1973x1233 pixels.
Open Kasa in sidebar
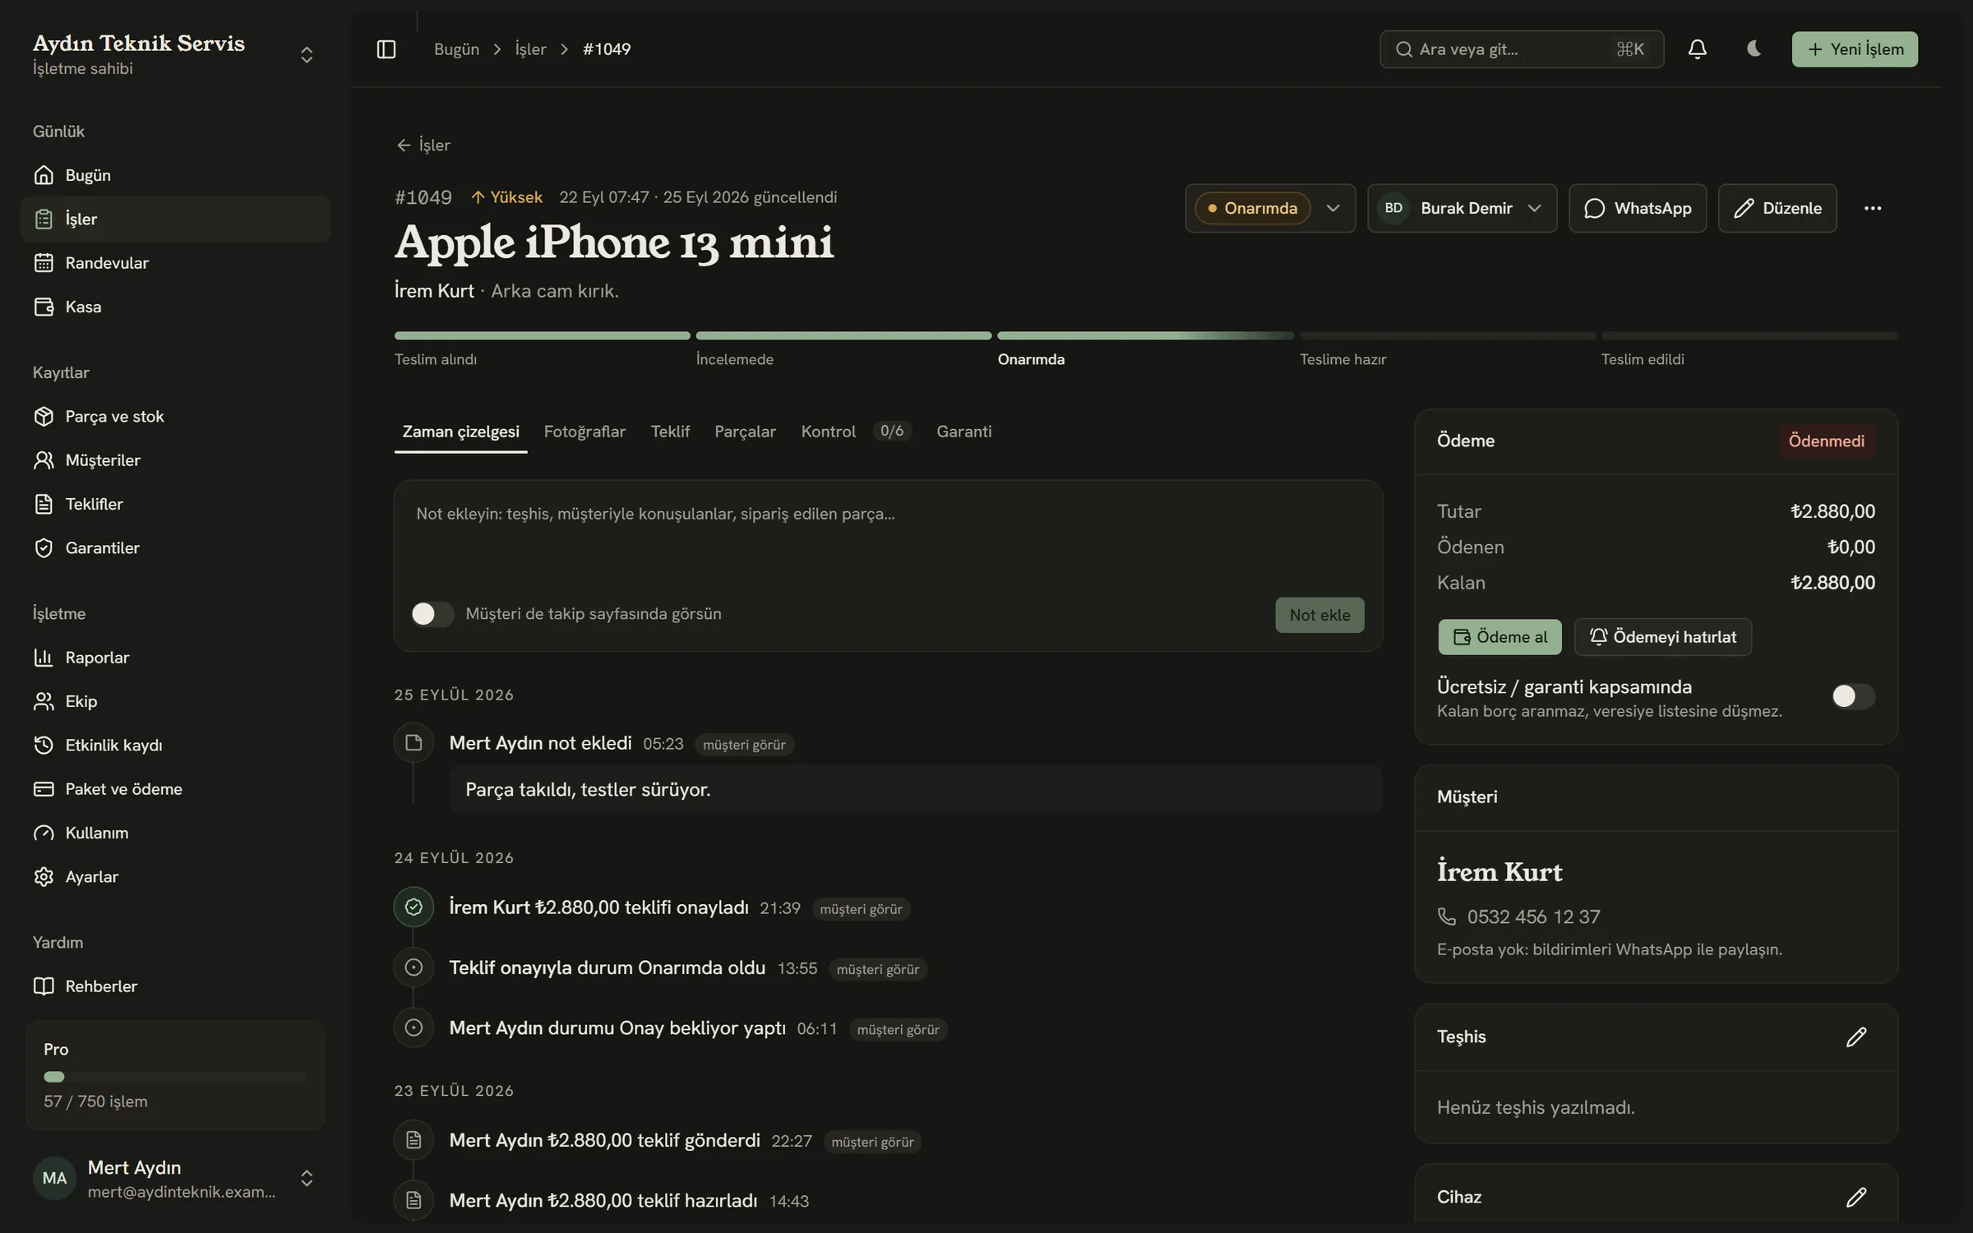[175, 307]
